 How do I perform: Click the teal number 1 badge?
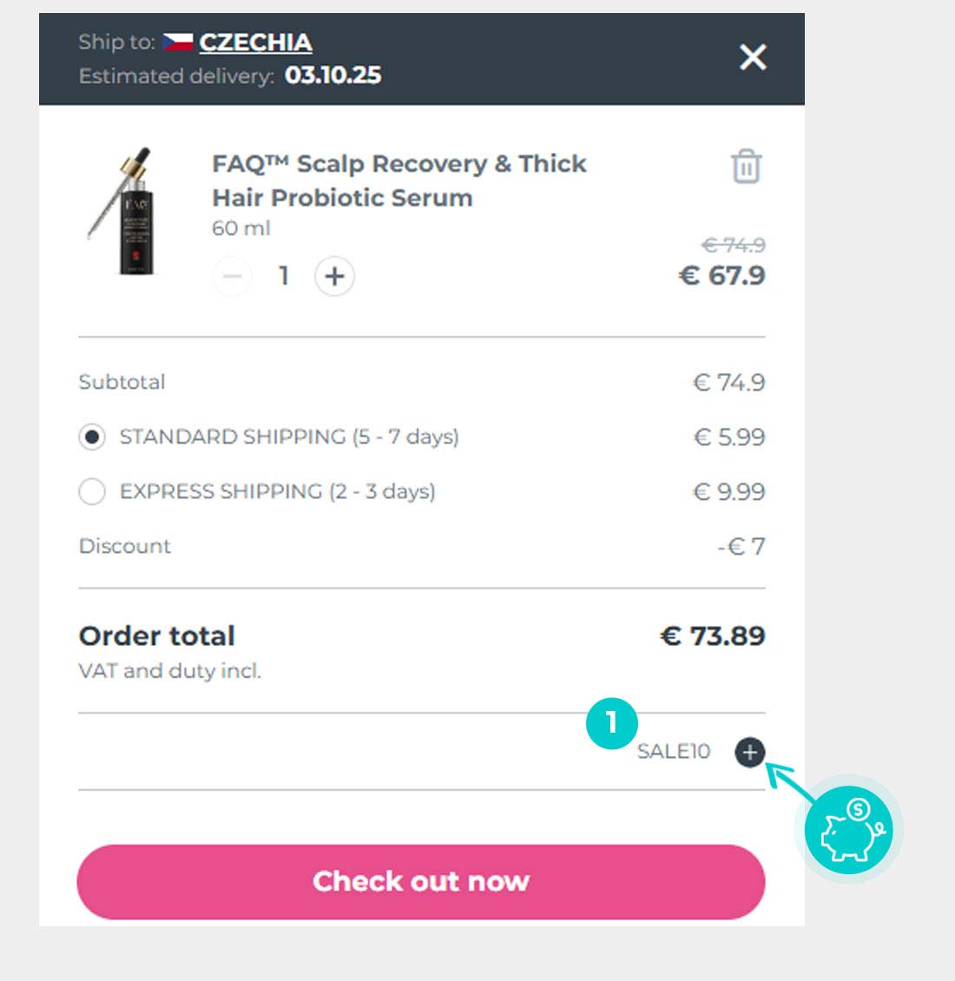click(612, 722)
